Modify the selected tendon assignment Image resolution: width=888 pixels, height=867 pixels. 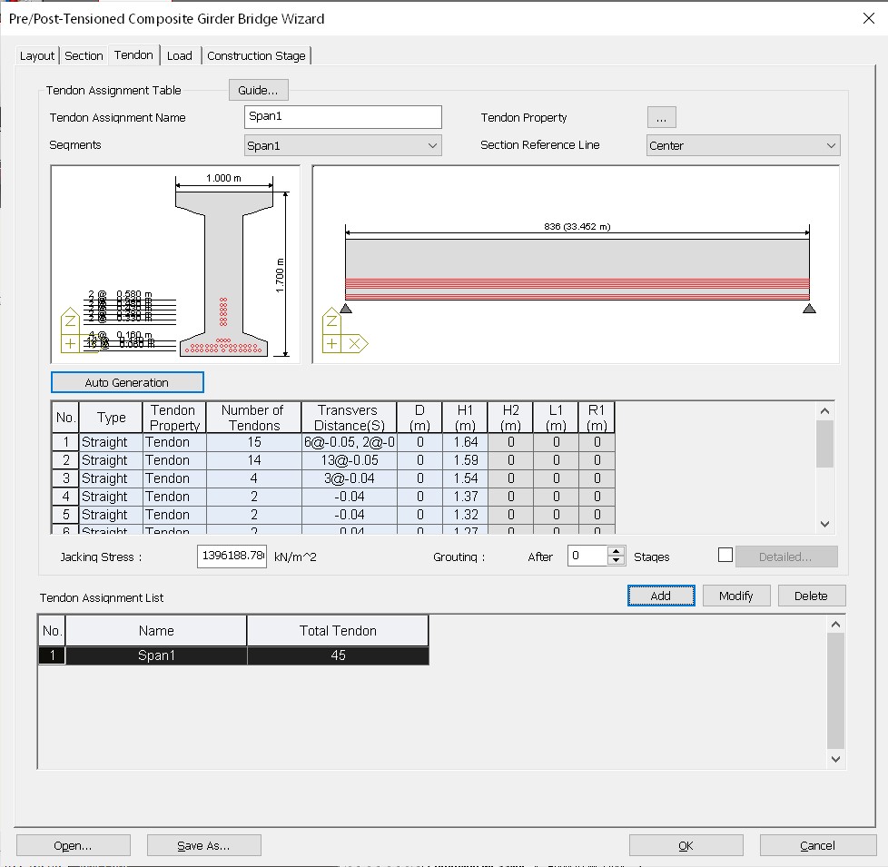coord(736,596)
